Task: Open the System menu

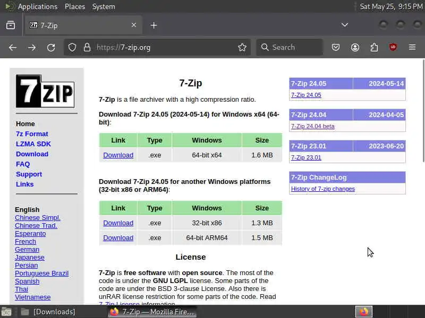Action: point(104,6)
